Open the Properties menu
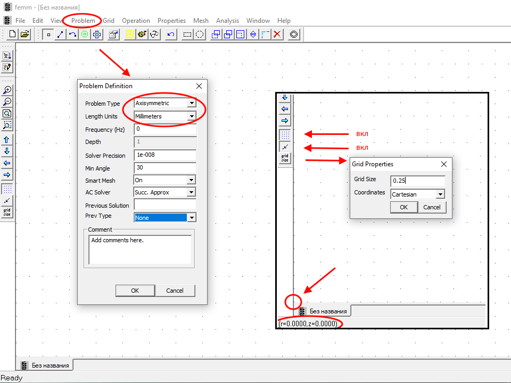Screen dimensions: 511x383 (171, 21)
